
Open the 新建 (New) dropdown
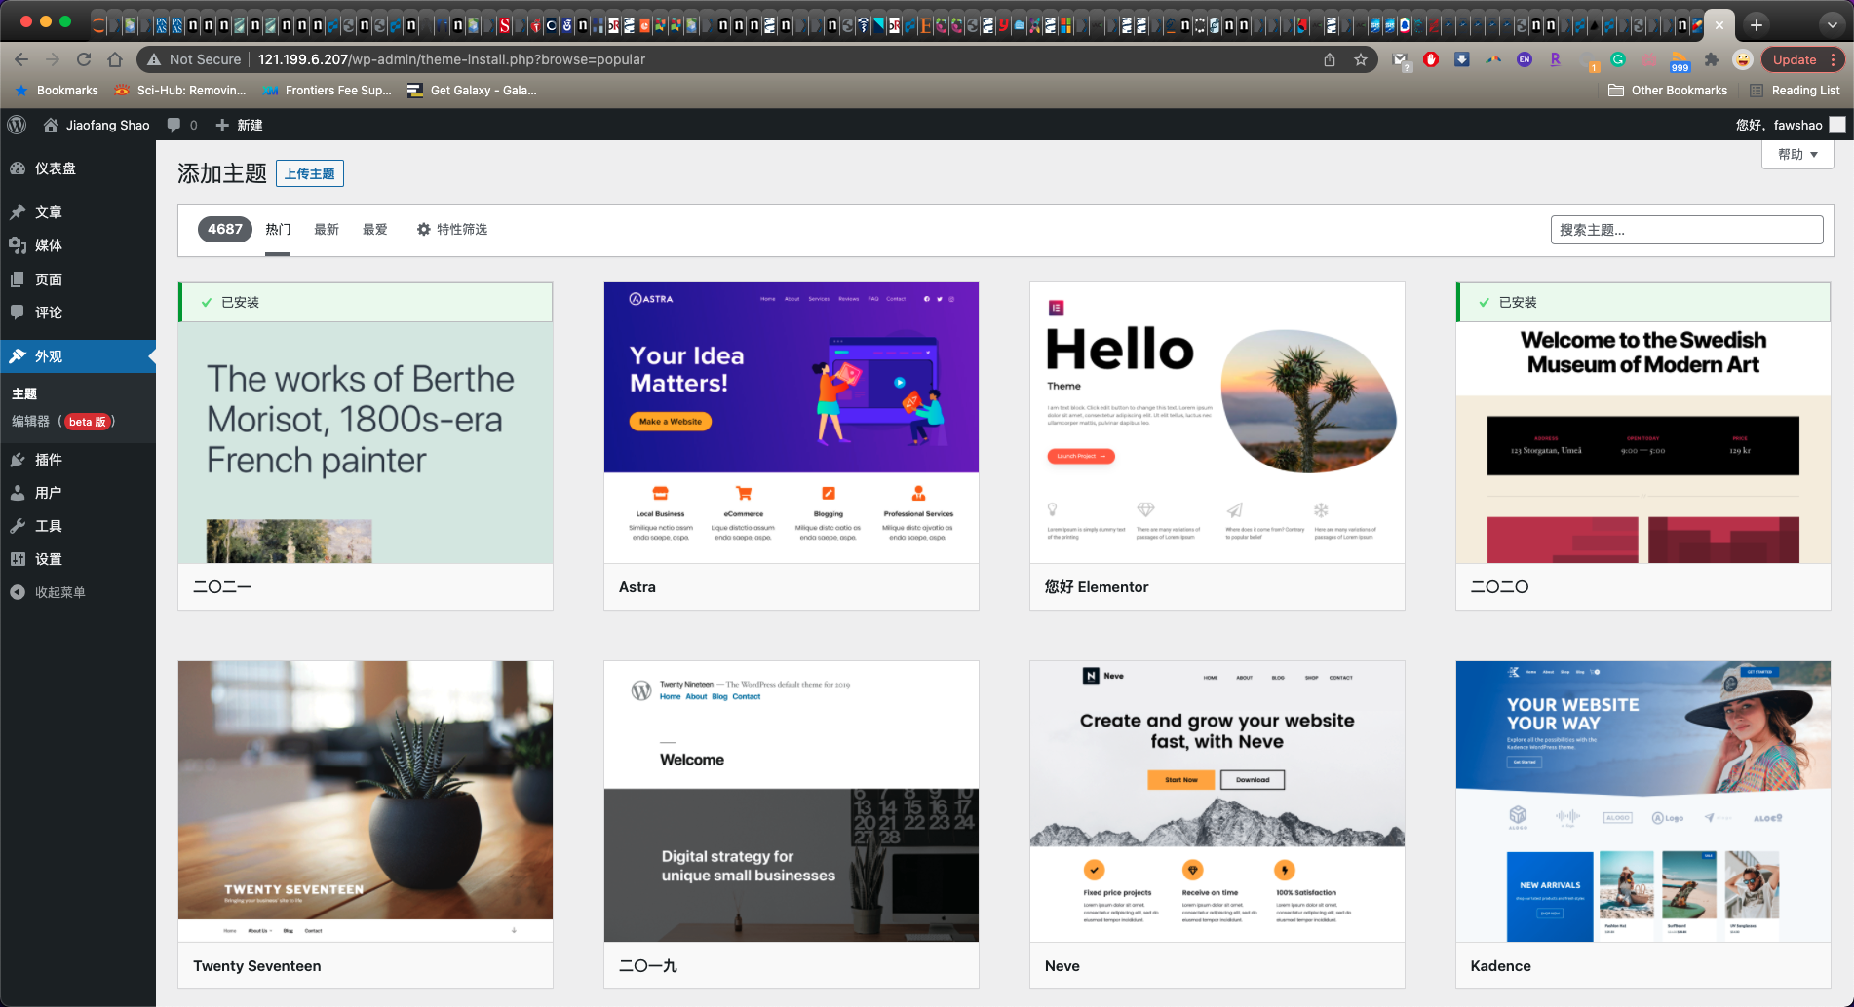[239, 125]
